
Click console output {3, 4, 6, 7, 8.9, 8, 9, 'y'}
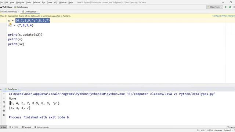(34, 103)
